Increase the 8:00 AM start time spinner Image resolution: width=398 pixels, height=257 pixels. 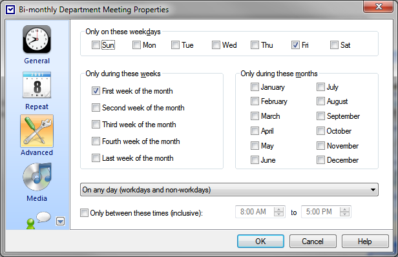point(278,209)
